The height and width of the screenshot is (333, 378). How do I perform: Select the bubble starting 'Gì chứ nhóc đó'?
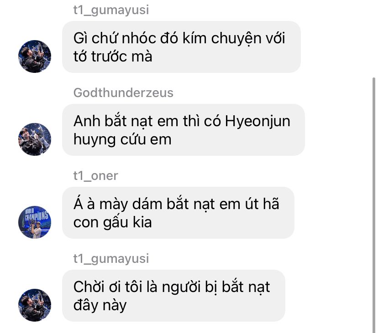(181, 47)
